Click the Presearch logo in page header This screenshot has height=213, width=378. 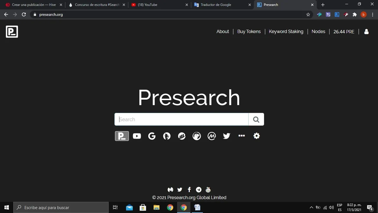12,32
